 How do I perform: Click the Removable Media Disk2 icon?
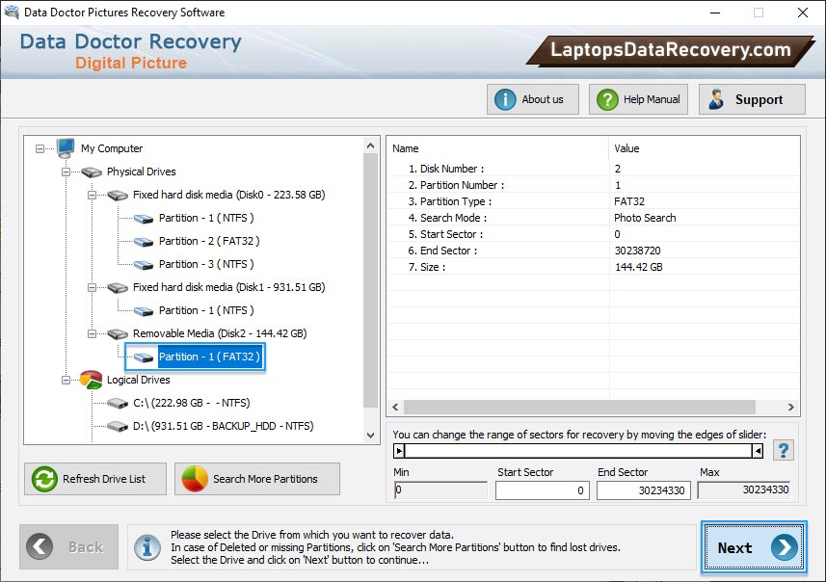point(118,334)
